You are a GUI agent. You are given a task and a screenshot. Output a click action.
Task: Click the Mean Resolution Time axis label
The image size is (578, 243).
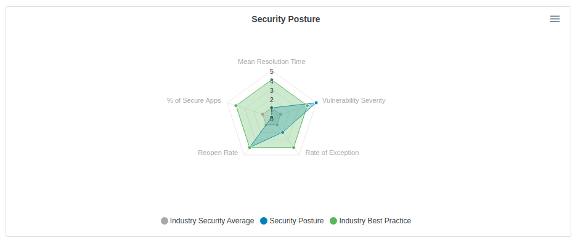tap(272, 62)
